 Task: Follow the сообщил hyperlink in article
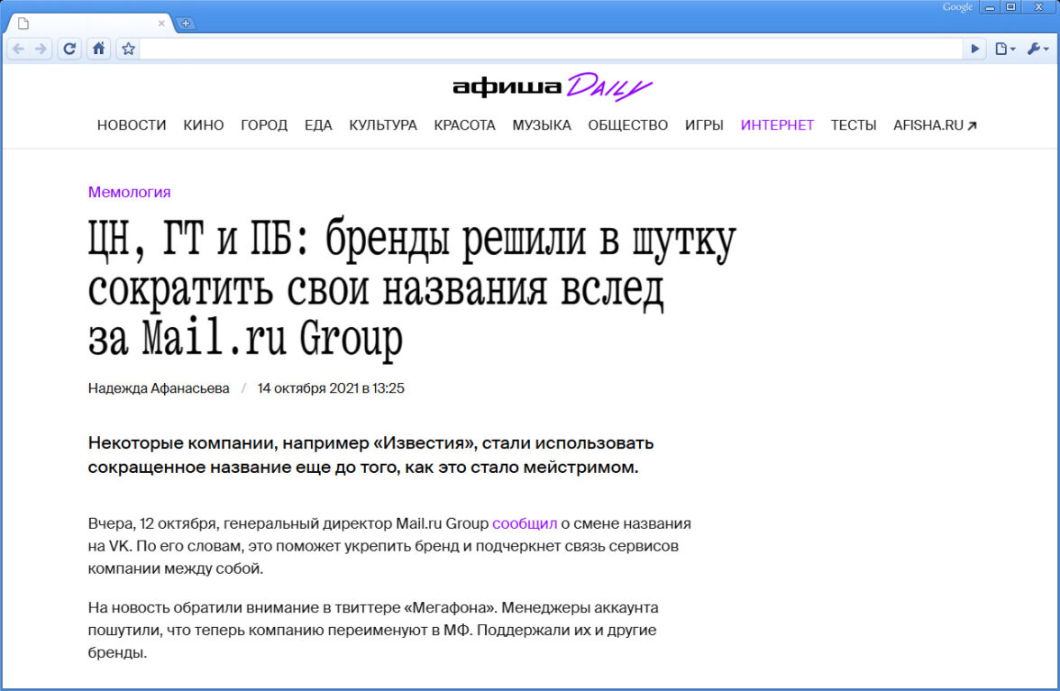pyautogui.click(x=525, y=523)
